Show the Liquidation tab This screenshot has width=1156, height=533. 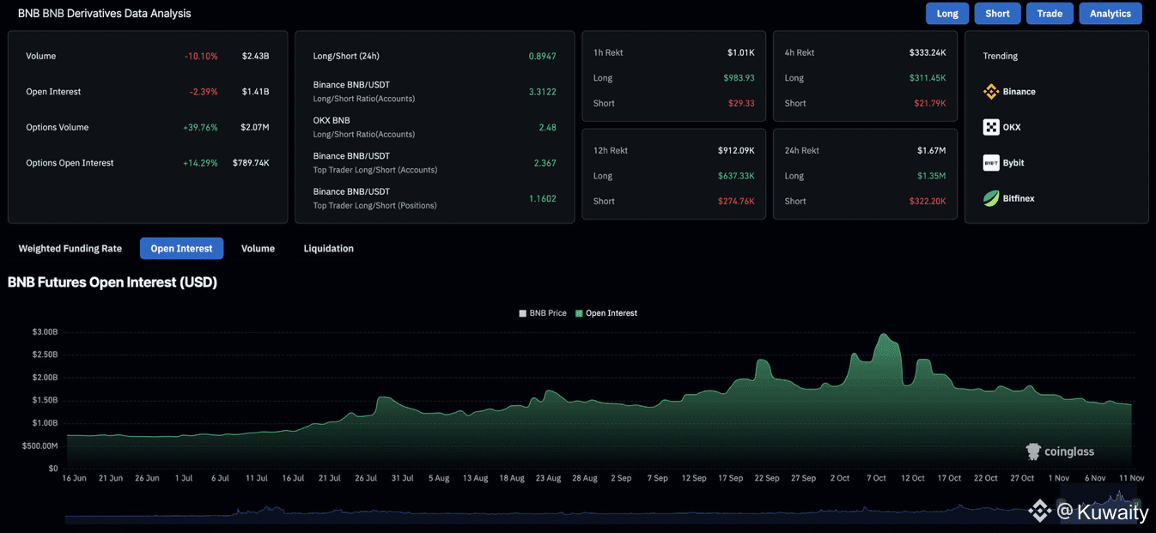pos(328,249)
